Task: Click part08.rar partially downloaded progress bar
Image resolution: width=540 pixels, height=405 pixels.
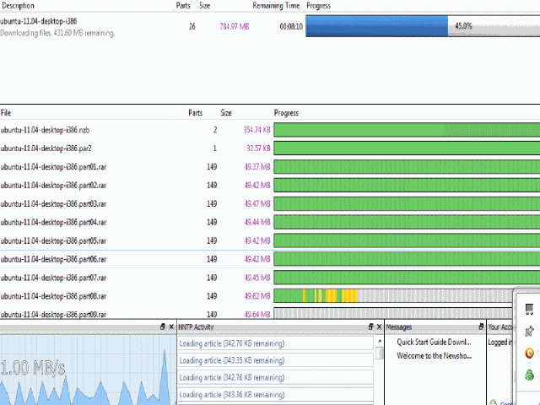Action: click(x=393, y=296)
